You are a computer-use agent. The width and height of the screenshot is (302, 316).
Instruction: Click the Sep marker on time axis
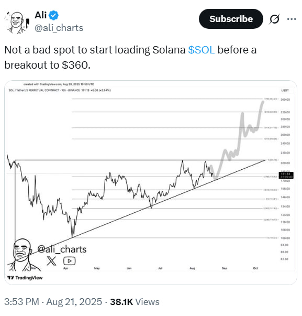click(x=225, y=268)
